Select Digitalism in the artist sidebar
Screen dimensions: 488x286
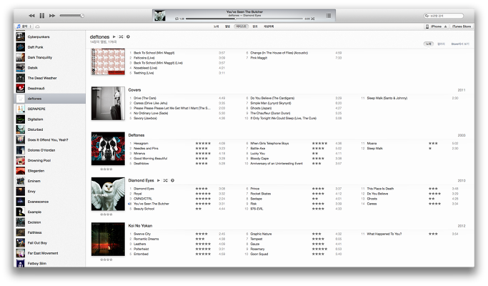pos(51,119)
